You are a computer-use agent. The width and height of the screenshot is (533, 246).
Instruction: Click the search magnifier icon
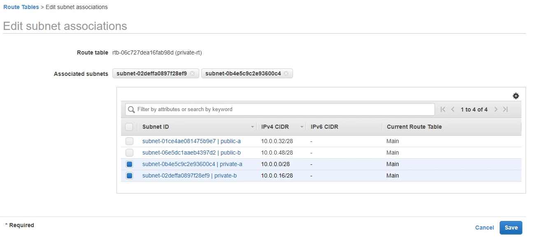132,109
